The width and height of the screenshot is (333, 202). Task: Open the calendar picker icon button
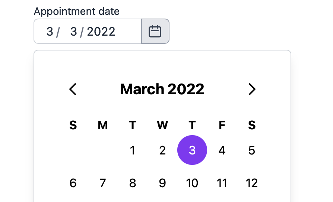155,31
